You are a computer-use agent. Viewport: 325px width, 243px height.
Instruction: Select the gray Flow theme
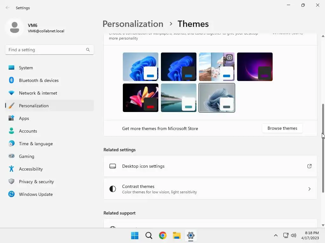[x=217, y=98]
